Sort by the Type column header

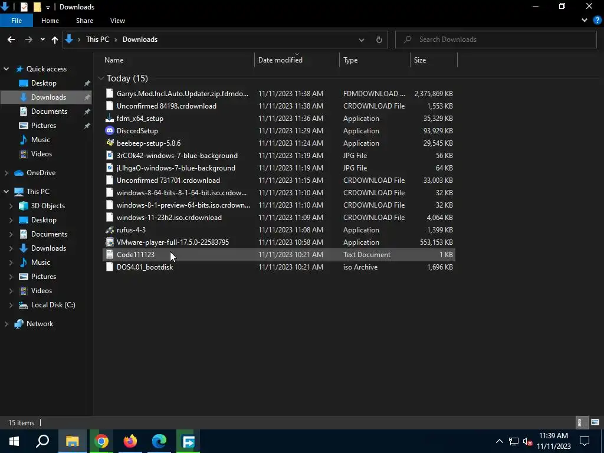(375, 60)
